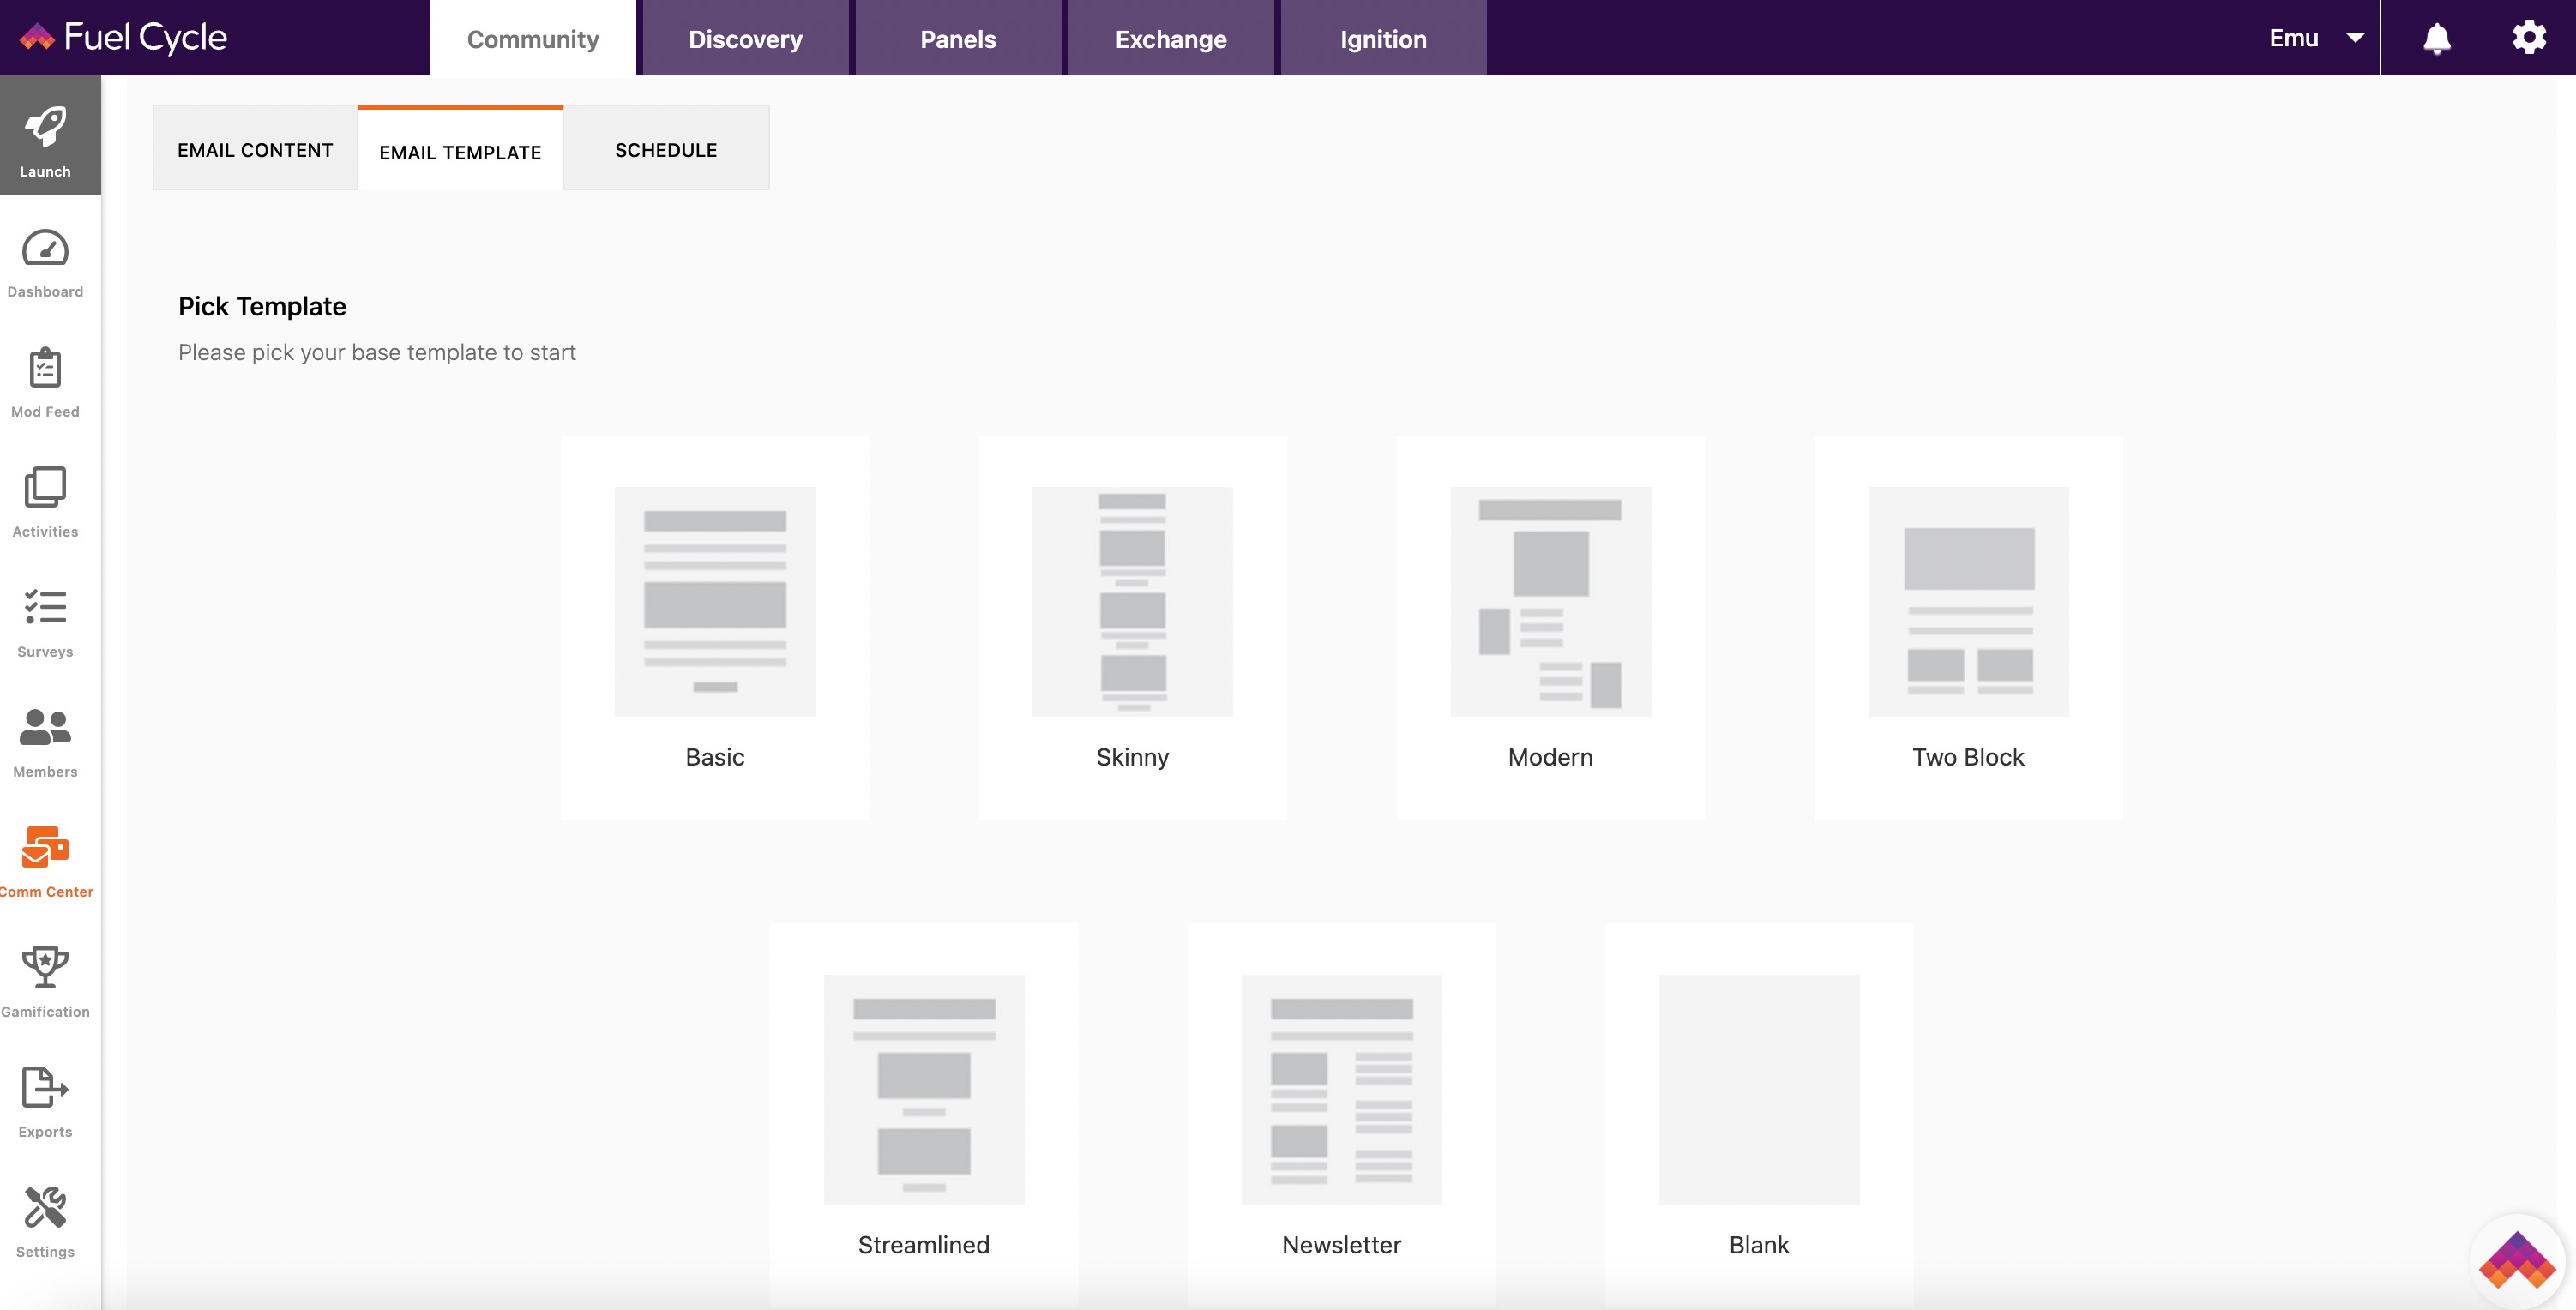Expand the Emu account dropdown
2576x1310 pixels.
[x=2316, y=38]
